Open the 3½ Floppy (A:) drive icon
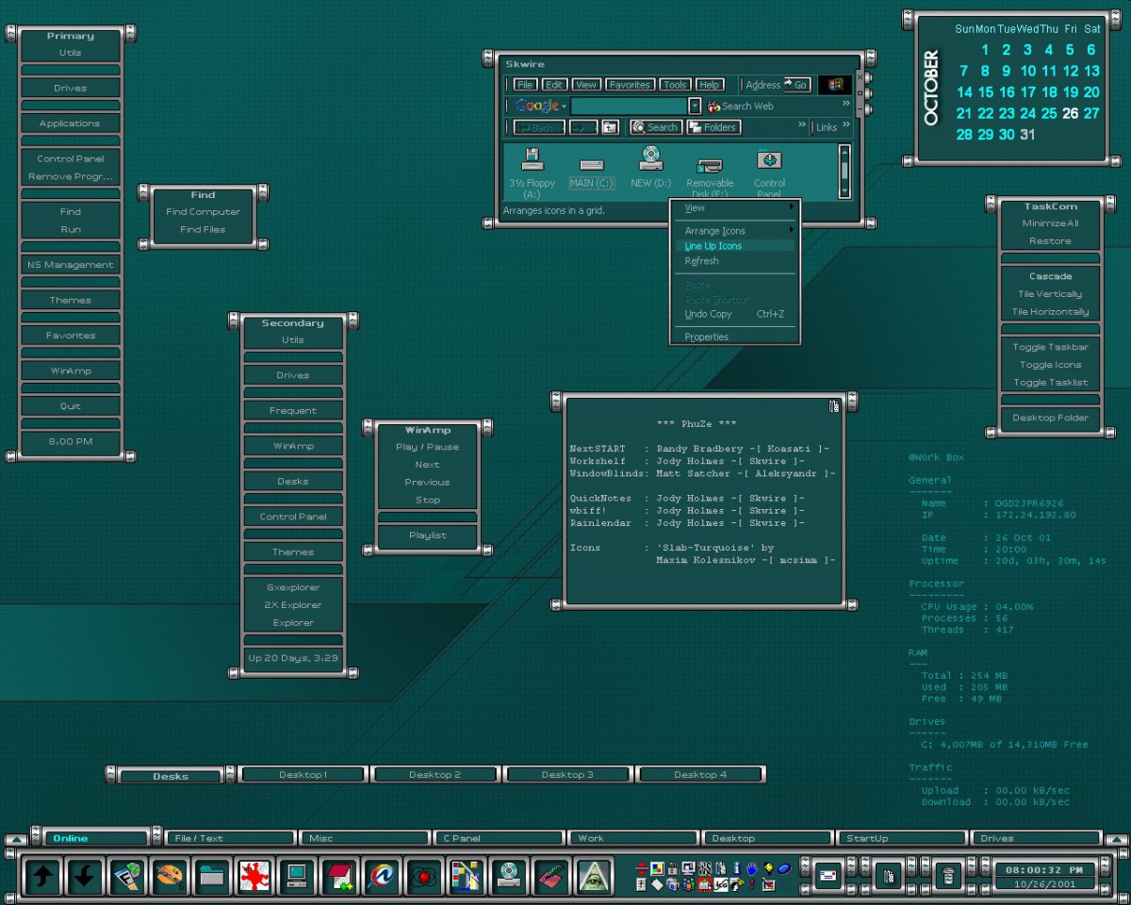 [x=533, y=173]
